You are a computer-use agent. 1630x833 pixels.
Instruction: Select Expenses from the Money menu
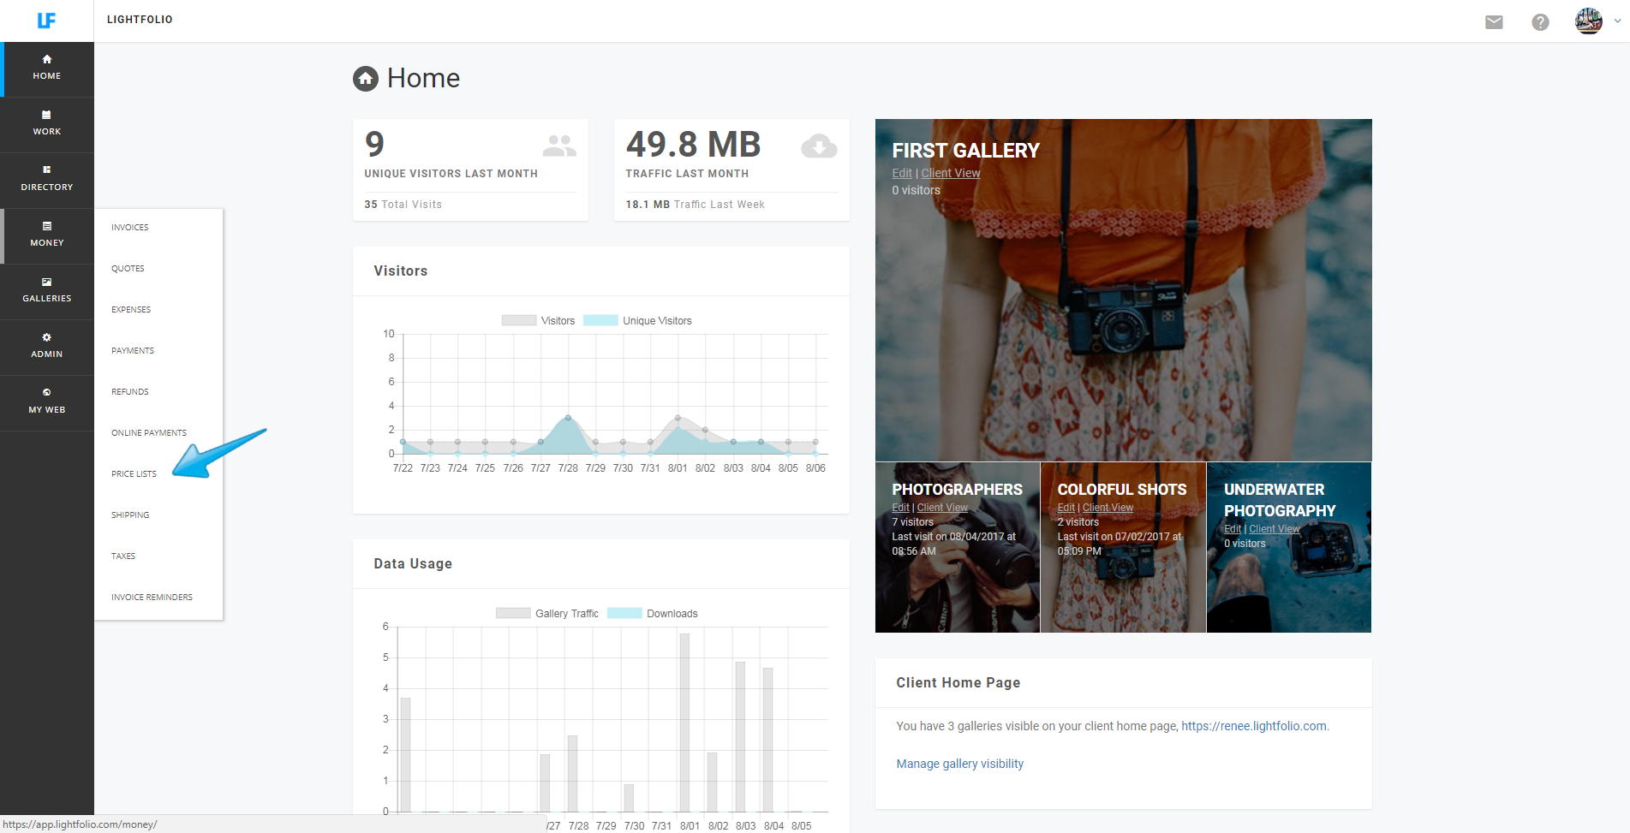[x=131, y=310]
